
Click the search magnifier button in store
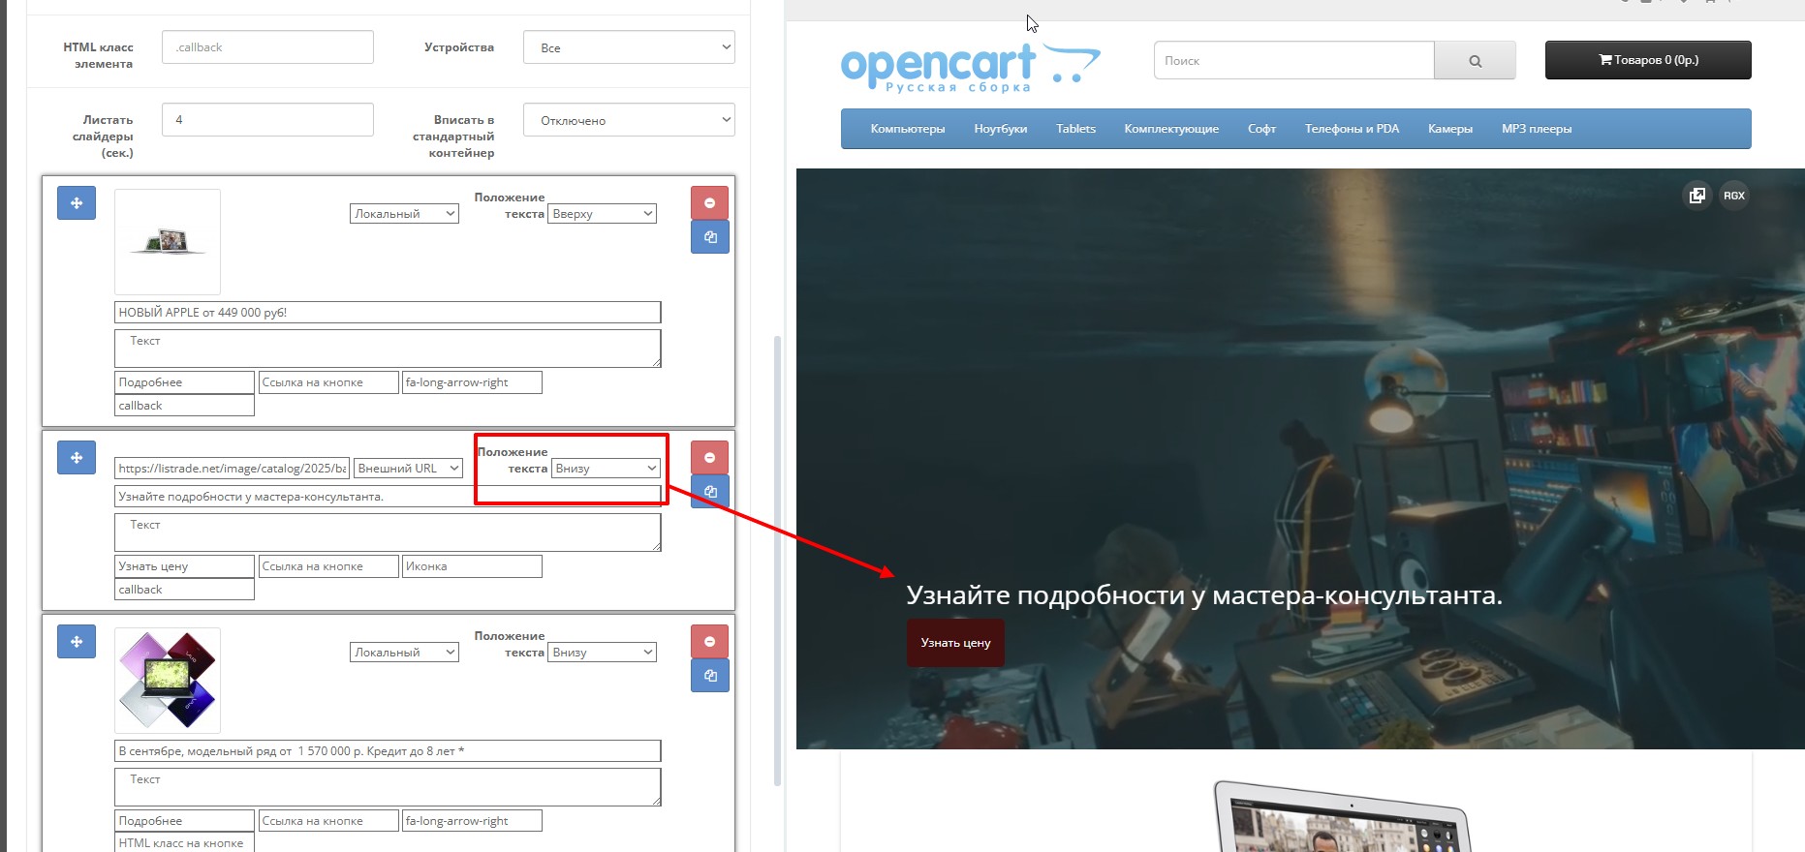click(1475, 61)
